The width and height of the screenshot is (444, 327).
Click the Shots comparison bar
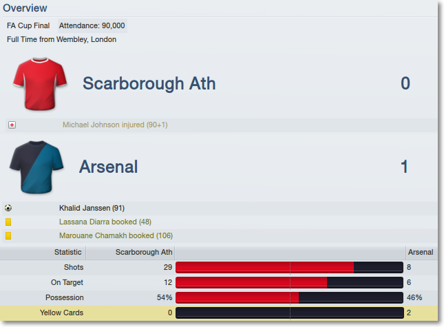coord(289,267)
